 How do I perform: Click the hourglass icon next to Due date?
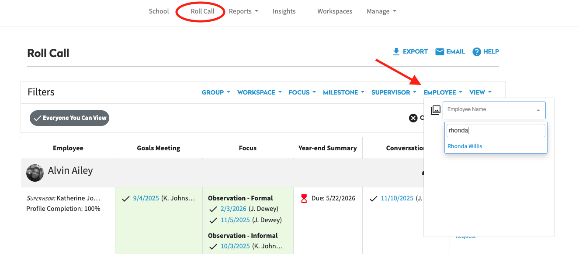coord(304,199)
